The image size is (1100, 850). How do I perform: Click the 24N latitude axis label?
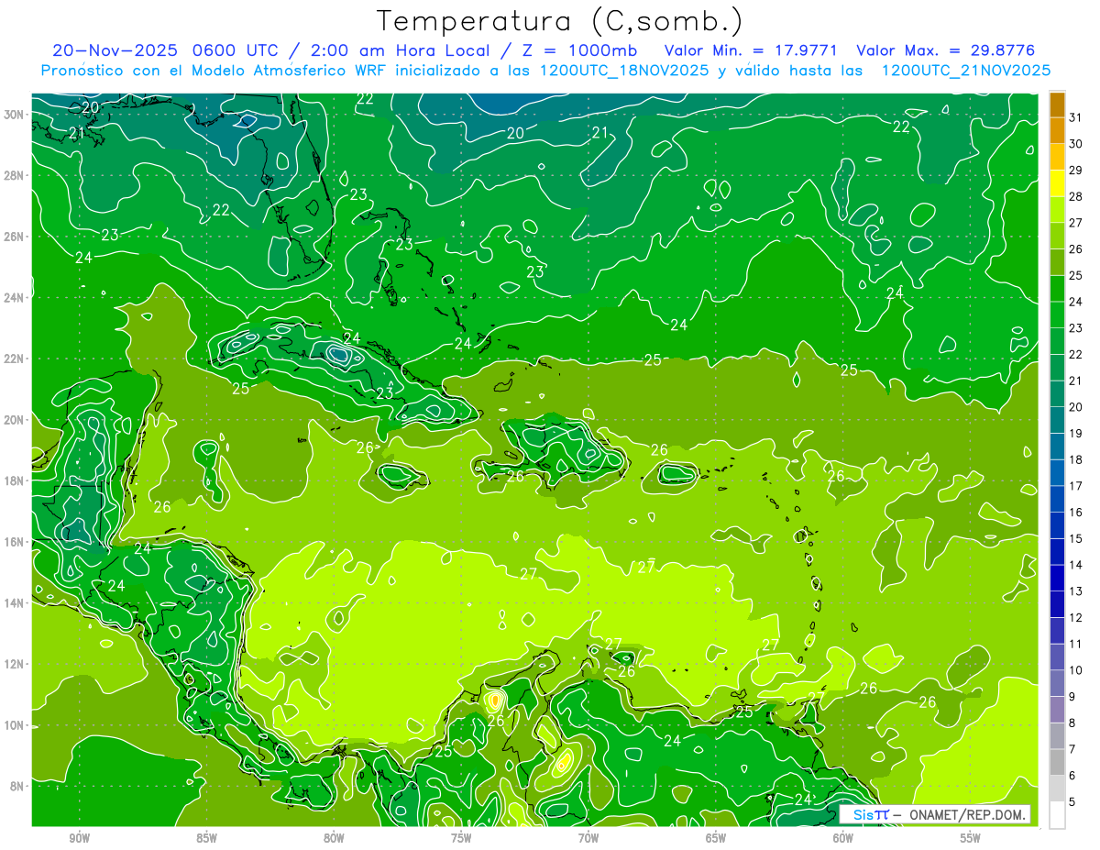pyautogui.click(x=14, y=297)
